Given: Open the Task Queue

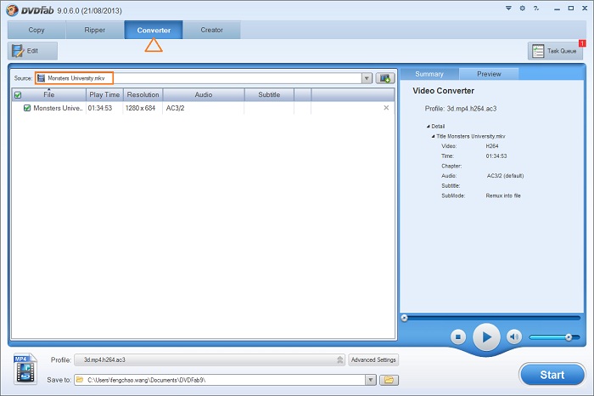Looking at the screenshot, I should [555, 51].
